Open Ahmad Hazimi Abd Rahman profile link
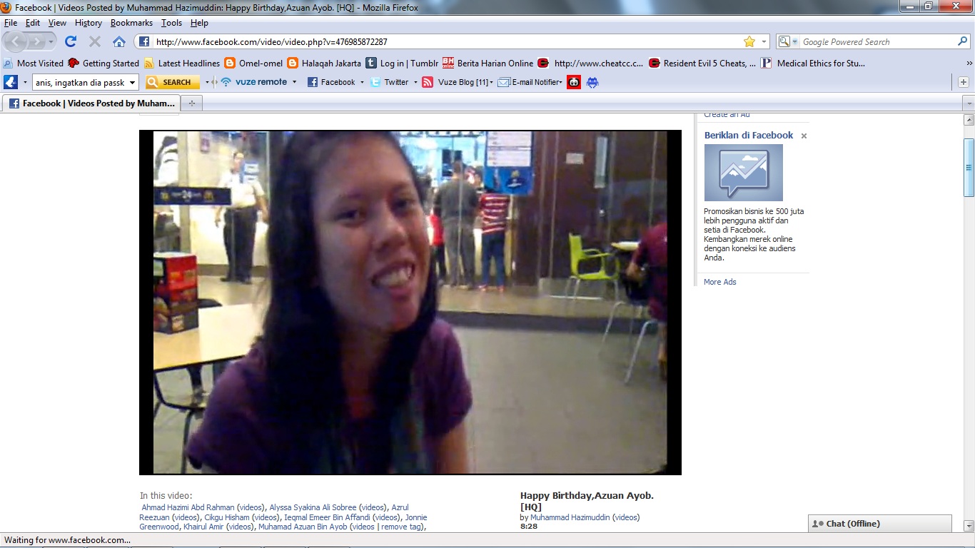Image resolution: width=975 pixels, height=548 pixels. click(188, 507)
